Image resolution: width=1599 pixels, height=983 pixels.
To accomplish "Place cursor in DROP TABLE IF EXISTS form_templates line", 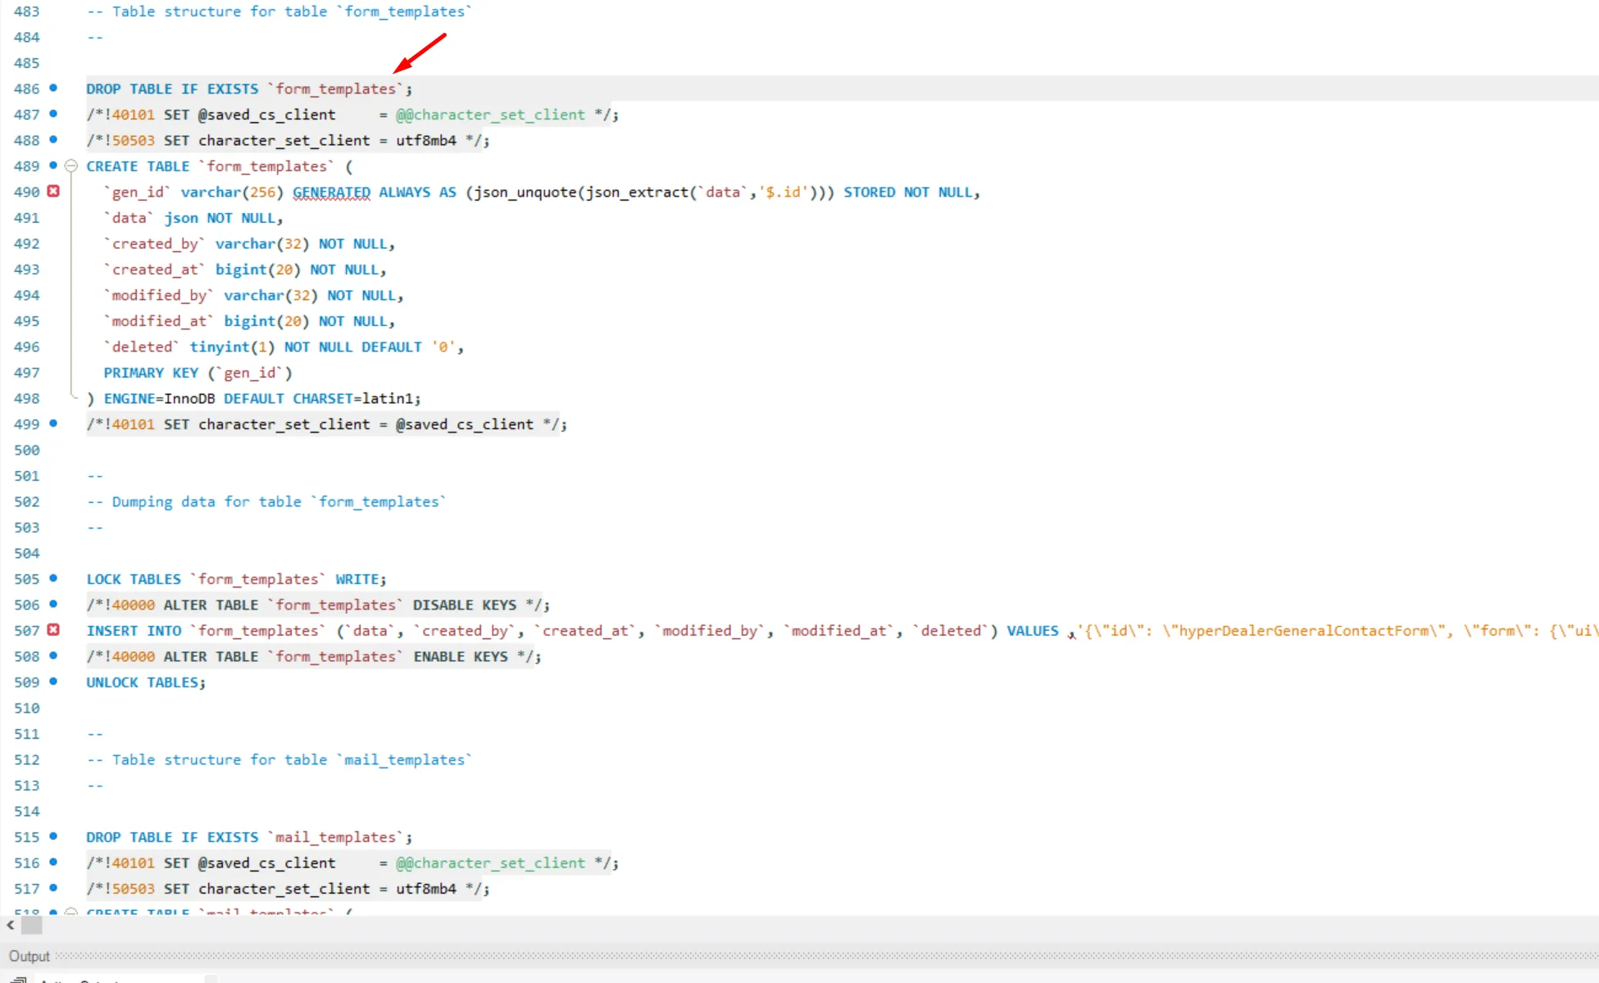I will tap(249, 88).
